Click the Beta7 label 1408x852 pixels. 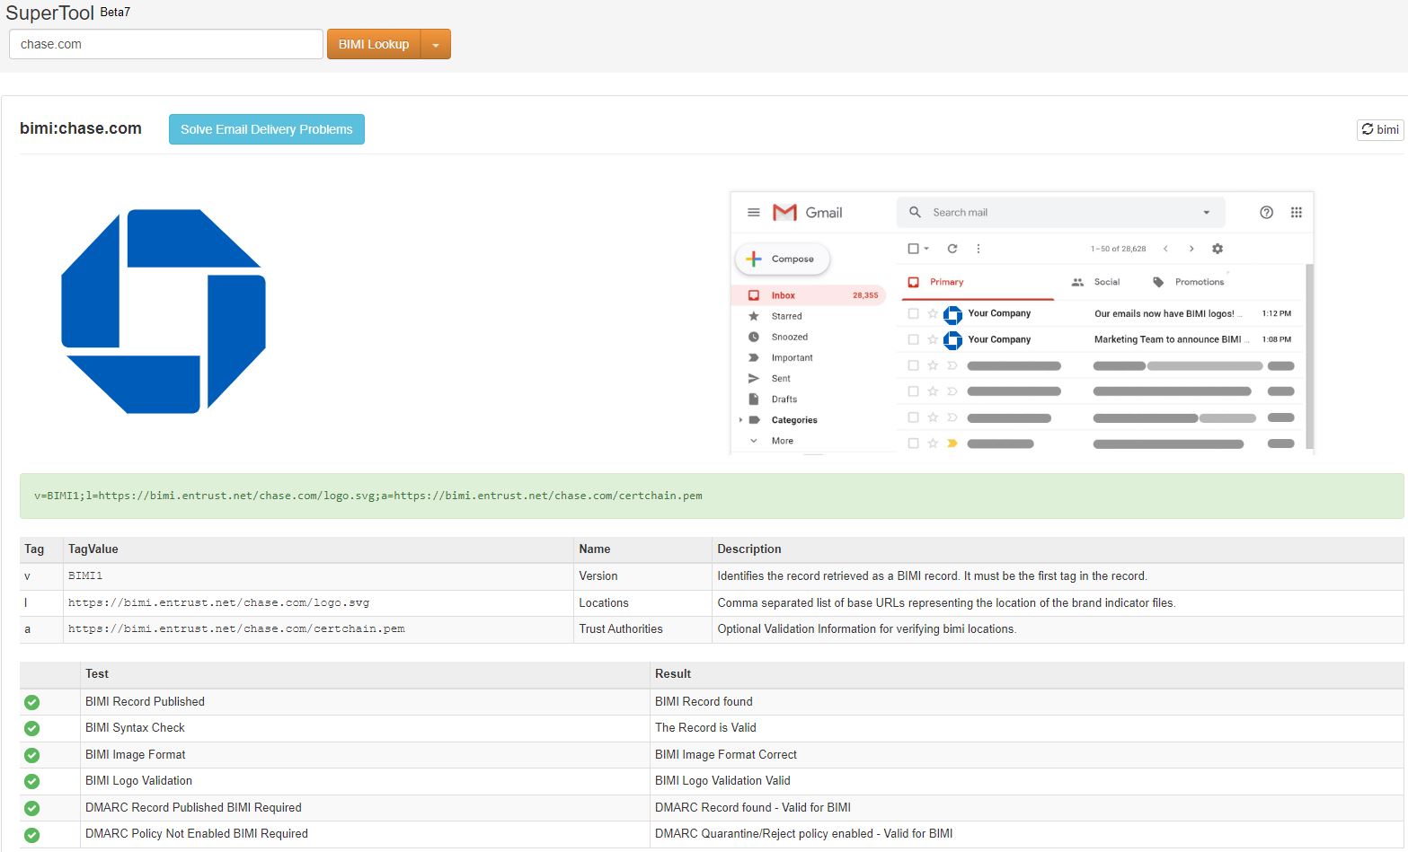pos(115,13)
